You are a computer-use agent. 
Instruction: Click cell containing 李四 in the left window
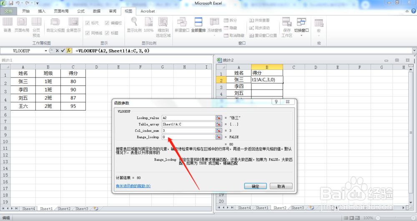point(23,89)
